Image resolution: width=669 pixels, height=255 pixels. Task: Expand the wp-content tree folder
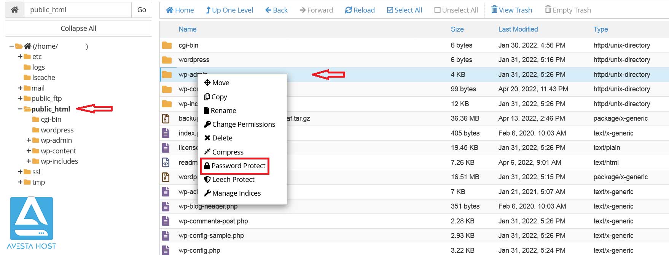pos(29,151)
